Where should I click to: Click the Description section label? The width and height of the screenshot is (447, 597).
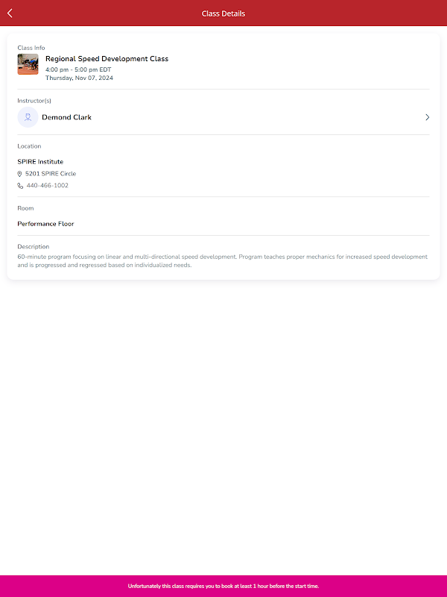point(34,246)
